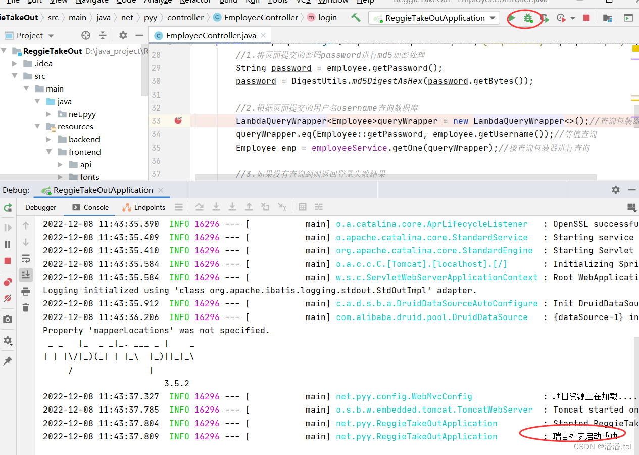Open the EmployeeController.java editor tab

pyautogui.click(x=211, y=35)
